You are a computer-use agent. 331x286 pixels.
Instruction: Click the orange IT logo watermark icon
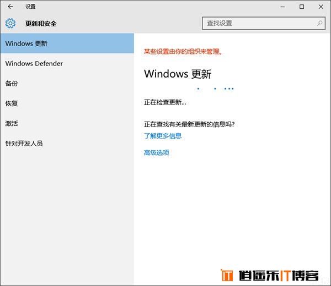pos(227,274)
